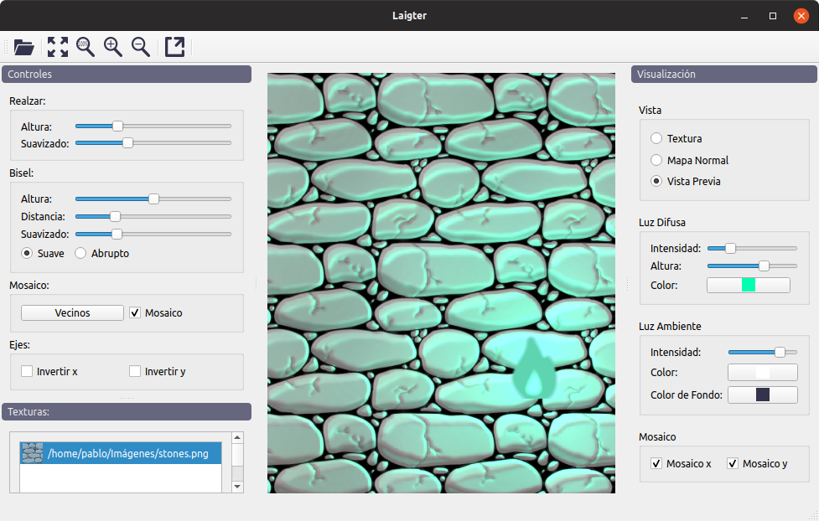Screen dimensions: 819x521
Task: Open the Color de Fondo swatch
Action: [763, 395]
